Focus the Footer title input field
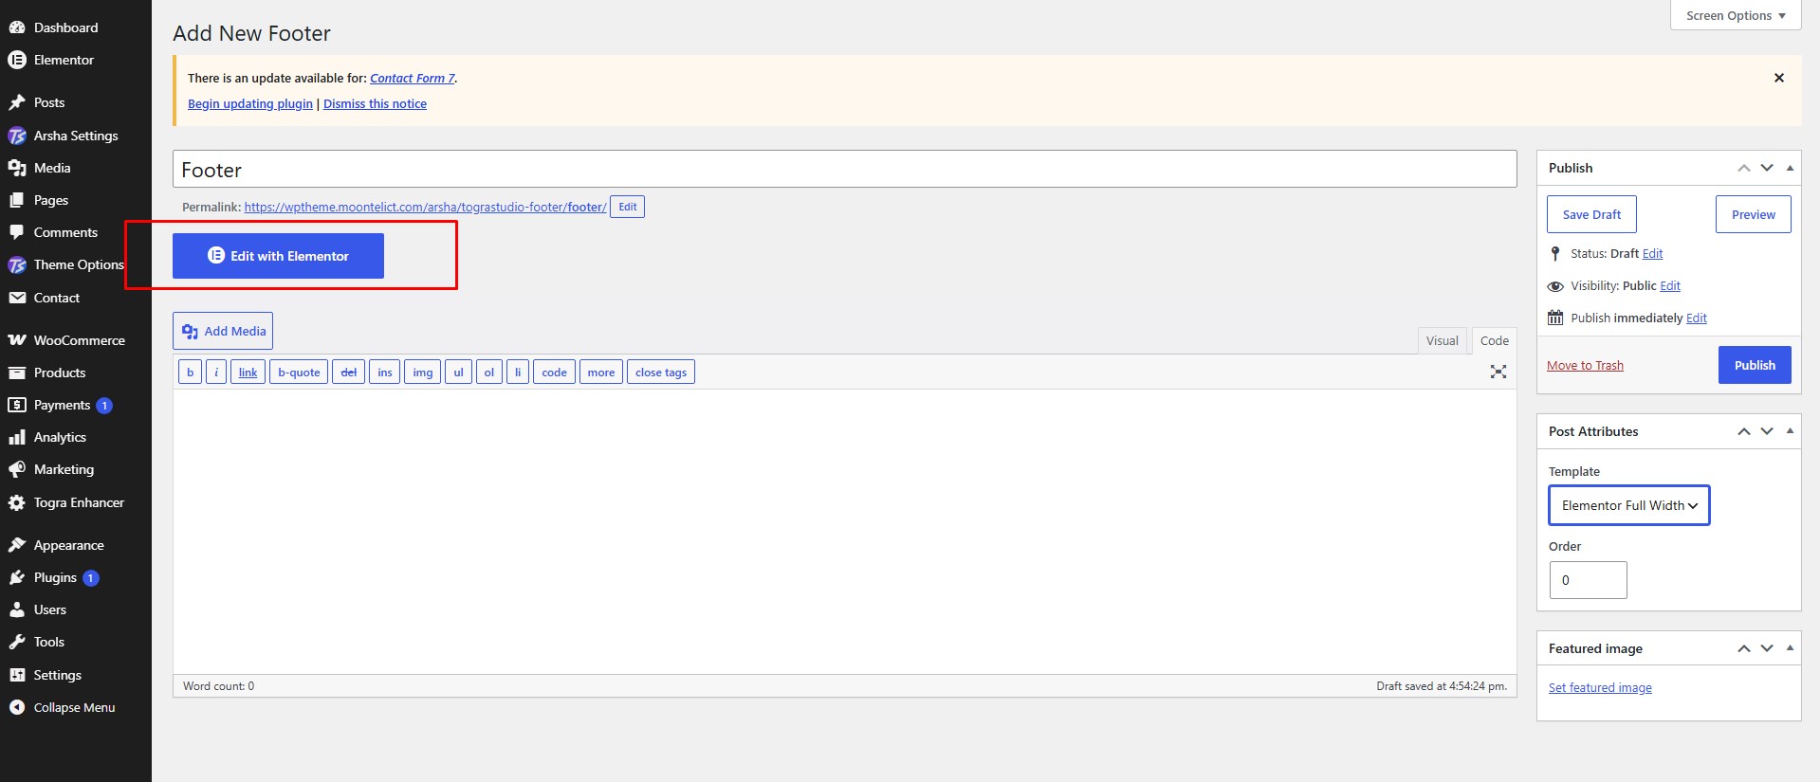This screenshot has width=1820, height=782. pyautogui.click(x=845, y=170)
